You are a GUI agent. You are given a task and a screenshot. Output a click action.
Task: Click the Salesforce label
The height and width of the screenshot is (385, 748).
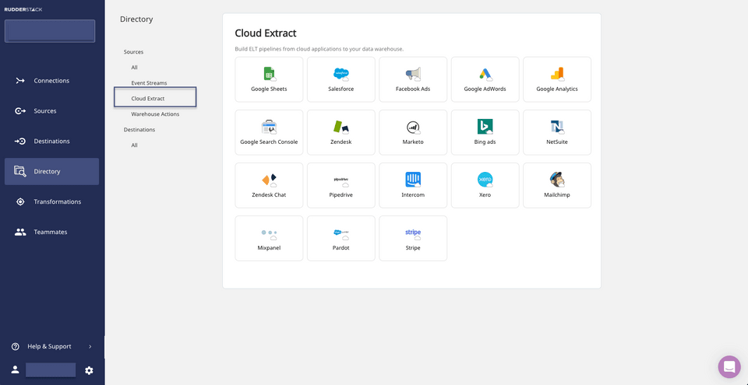point(341,89)
